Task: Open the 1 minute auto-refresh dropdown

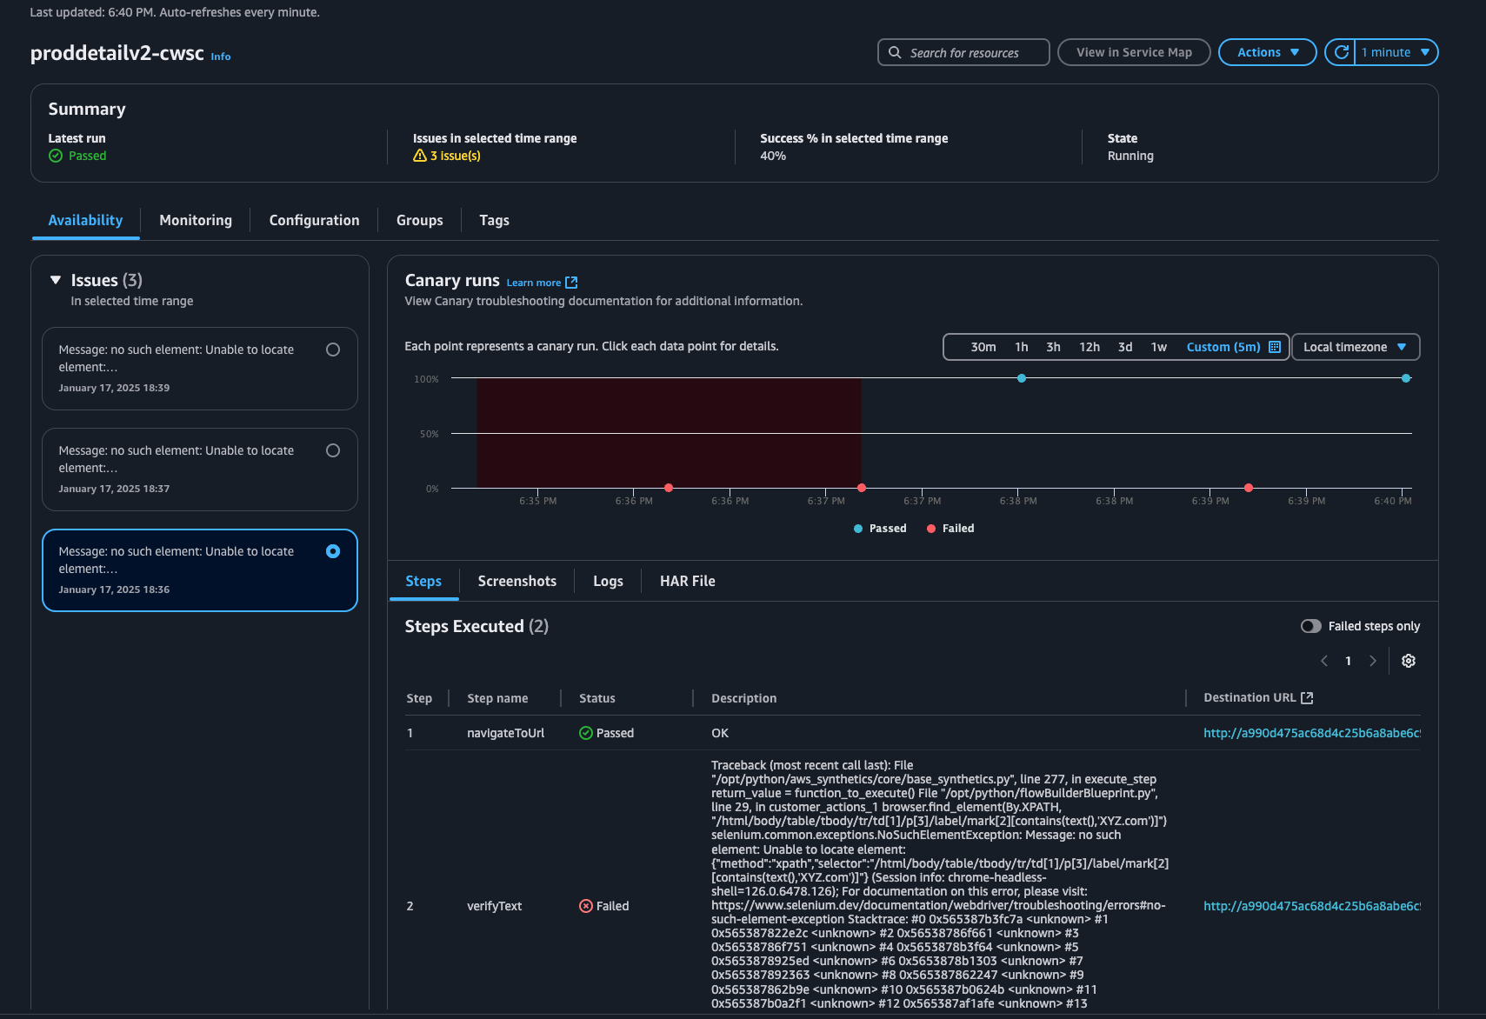Action: (x=1396, y=52)
